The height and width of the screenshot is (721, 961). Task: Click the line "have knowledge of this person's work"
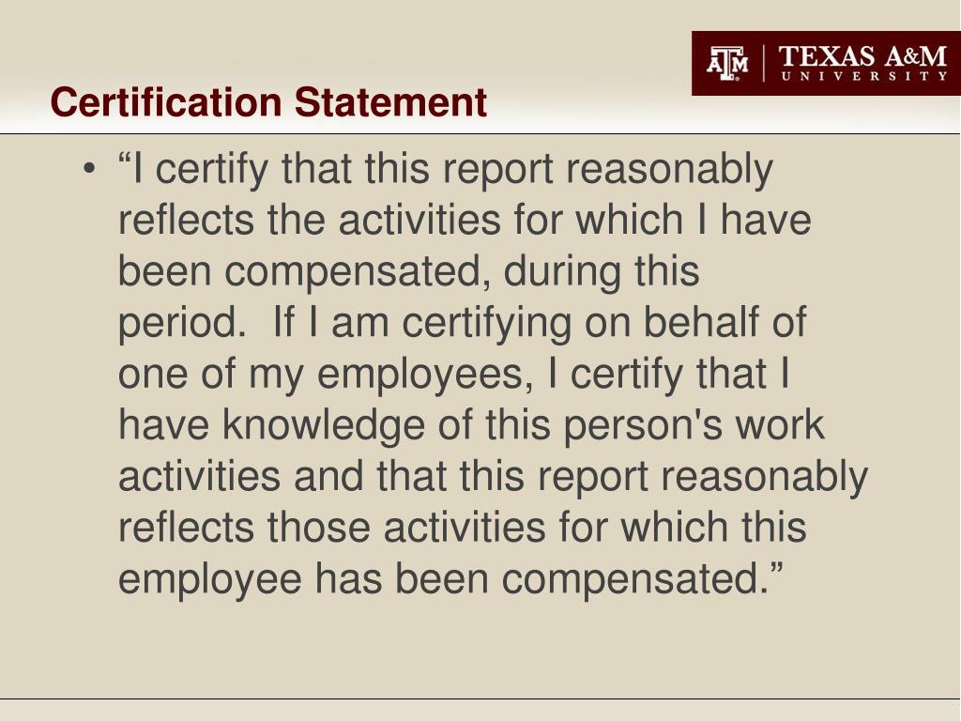click(471, 425)
